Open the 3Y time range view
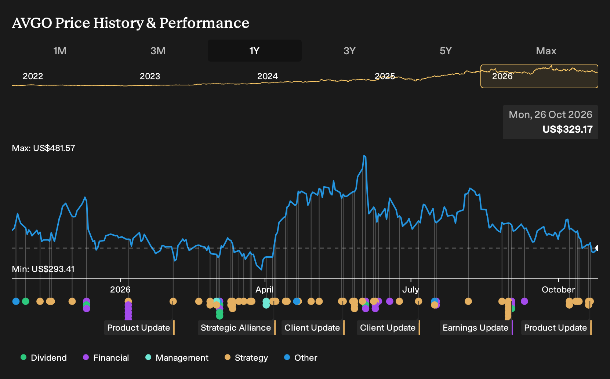This screenshot has height=379, width=610. [349, 51]
